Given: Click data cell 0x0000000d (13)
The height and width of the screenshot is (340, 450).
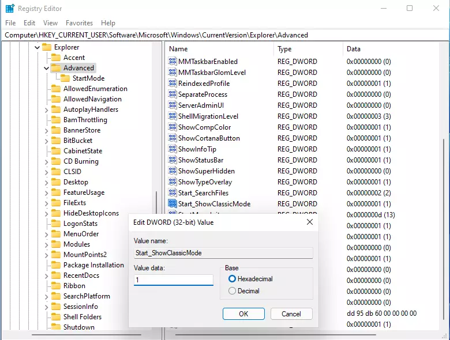Looking at the screenshot, I should (370, 214).
